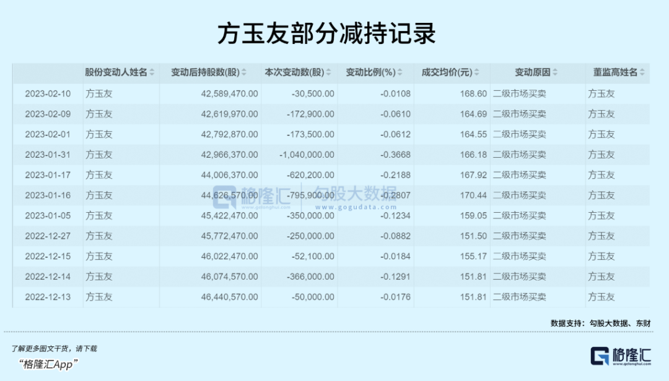Viewport: 669px width, 381px height.
Task: Click holdings value 46,440,570.00
Action: [230, 297]
